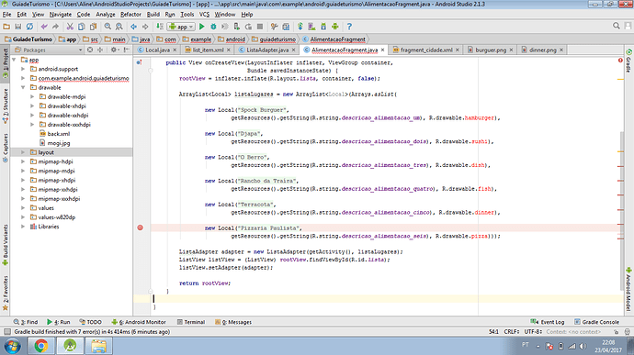Click the Undo arrow icon

[44, 27]
